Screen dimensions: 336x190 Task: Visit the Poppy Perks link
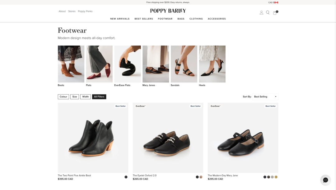(x=85, y=11)
